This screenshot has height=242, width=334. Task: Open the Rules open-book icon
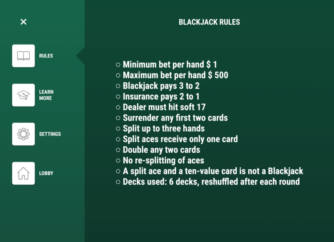[23, 56]
